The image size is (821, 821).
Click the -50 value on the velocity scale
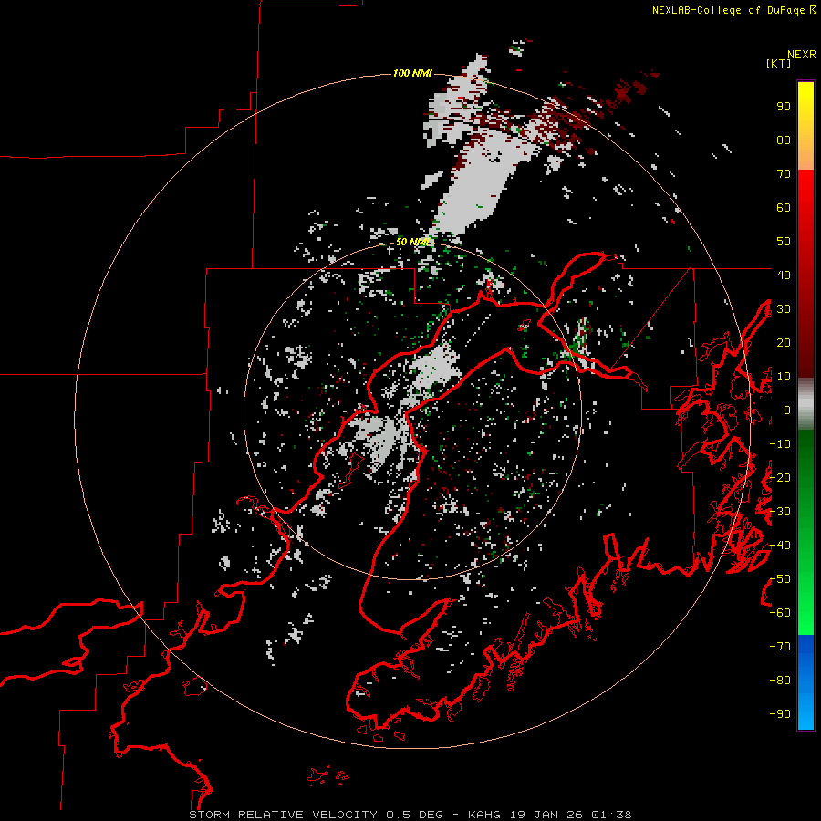click(780, 579)
